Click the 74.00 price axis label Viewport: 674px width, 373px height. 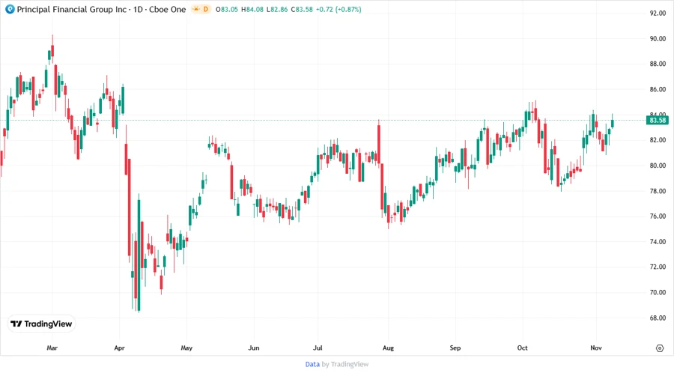658,241
